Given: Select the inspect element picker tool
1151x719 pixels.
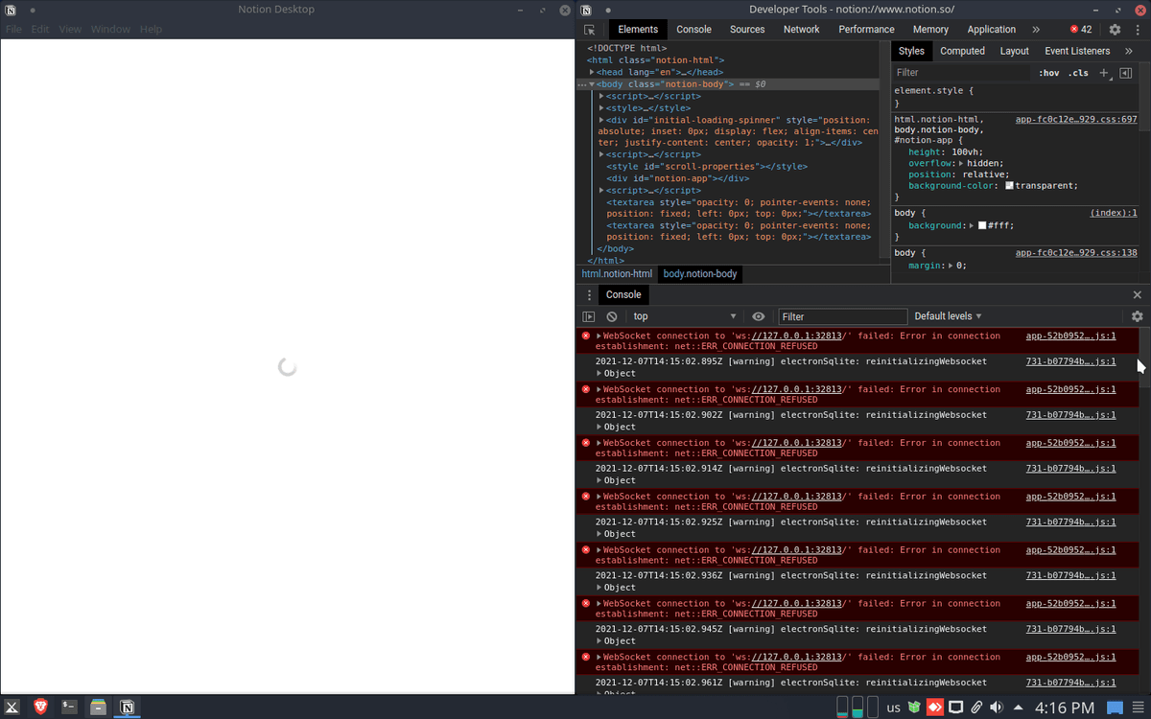Looking at the screenshot, I should pos(589,29).
